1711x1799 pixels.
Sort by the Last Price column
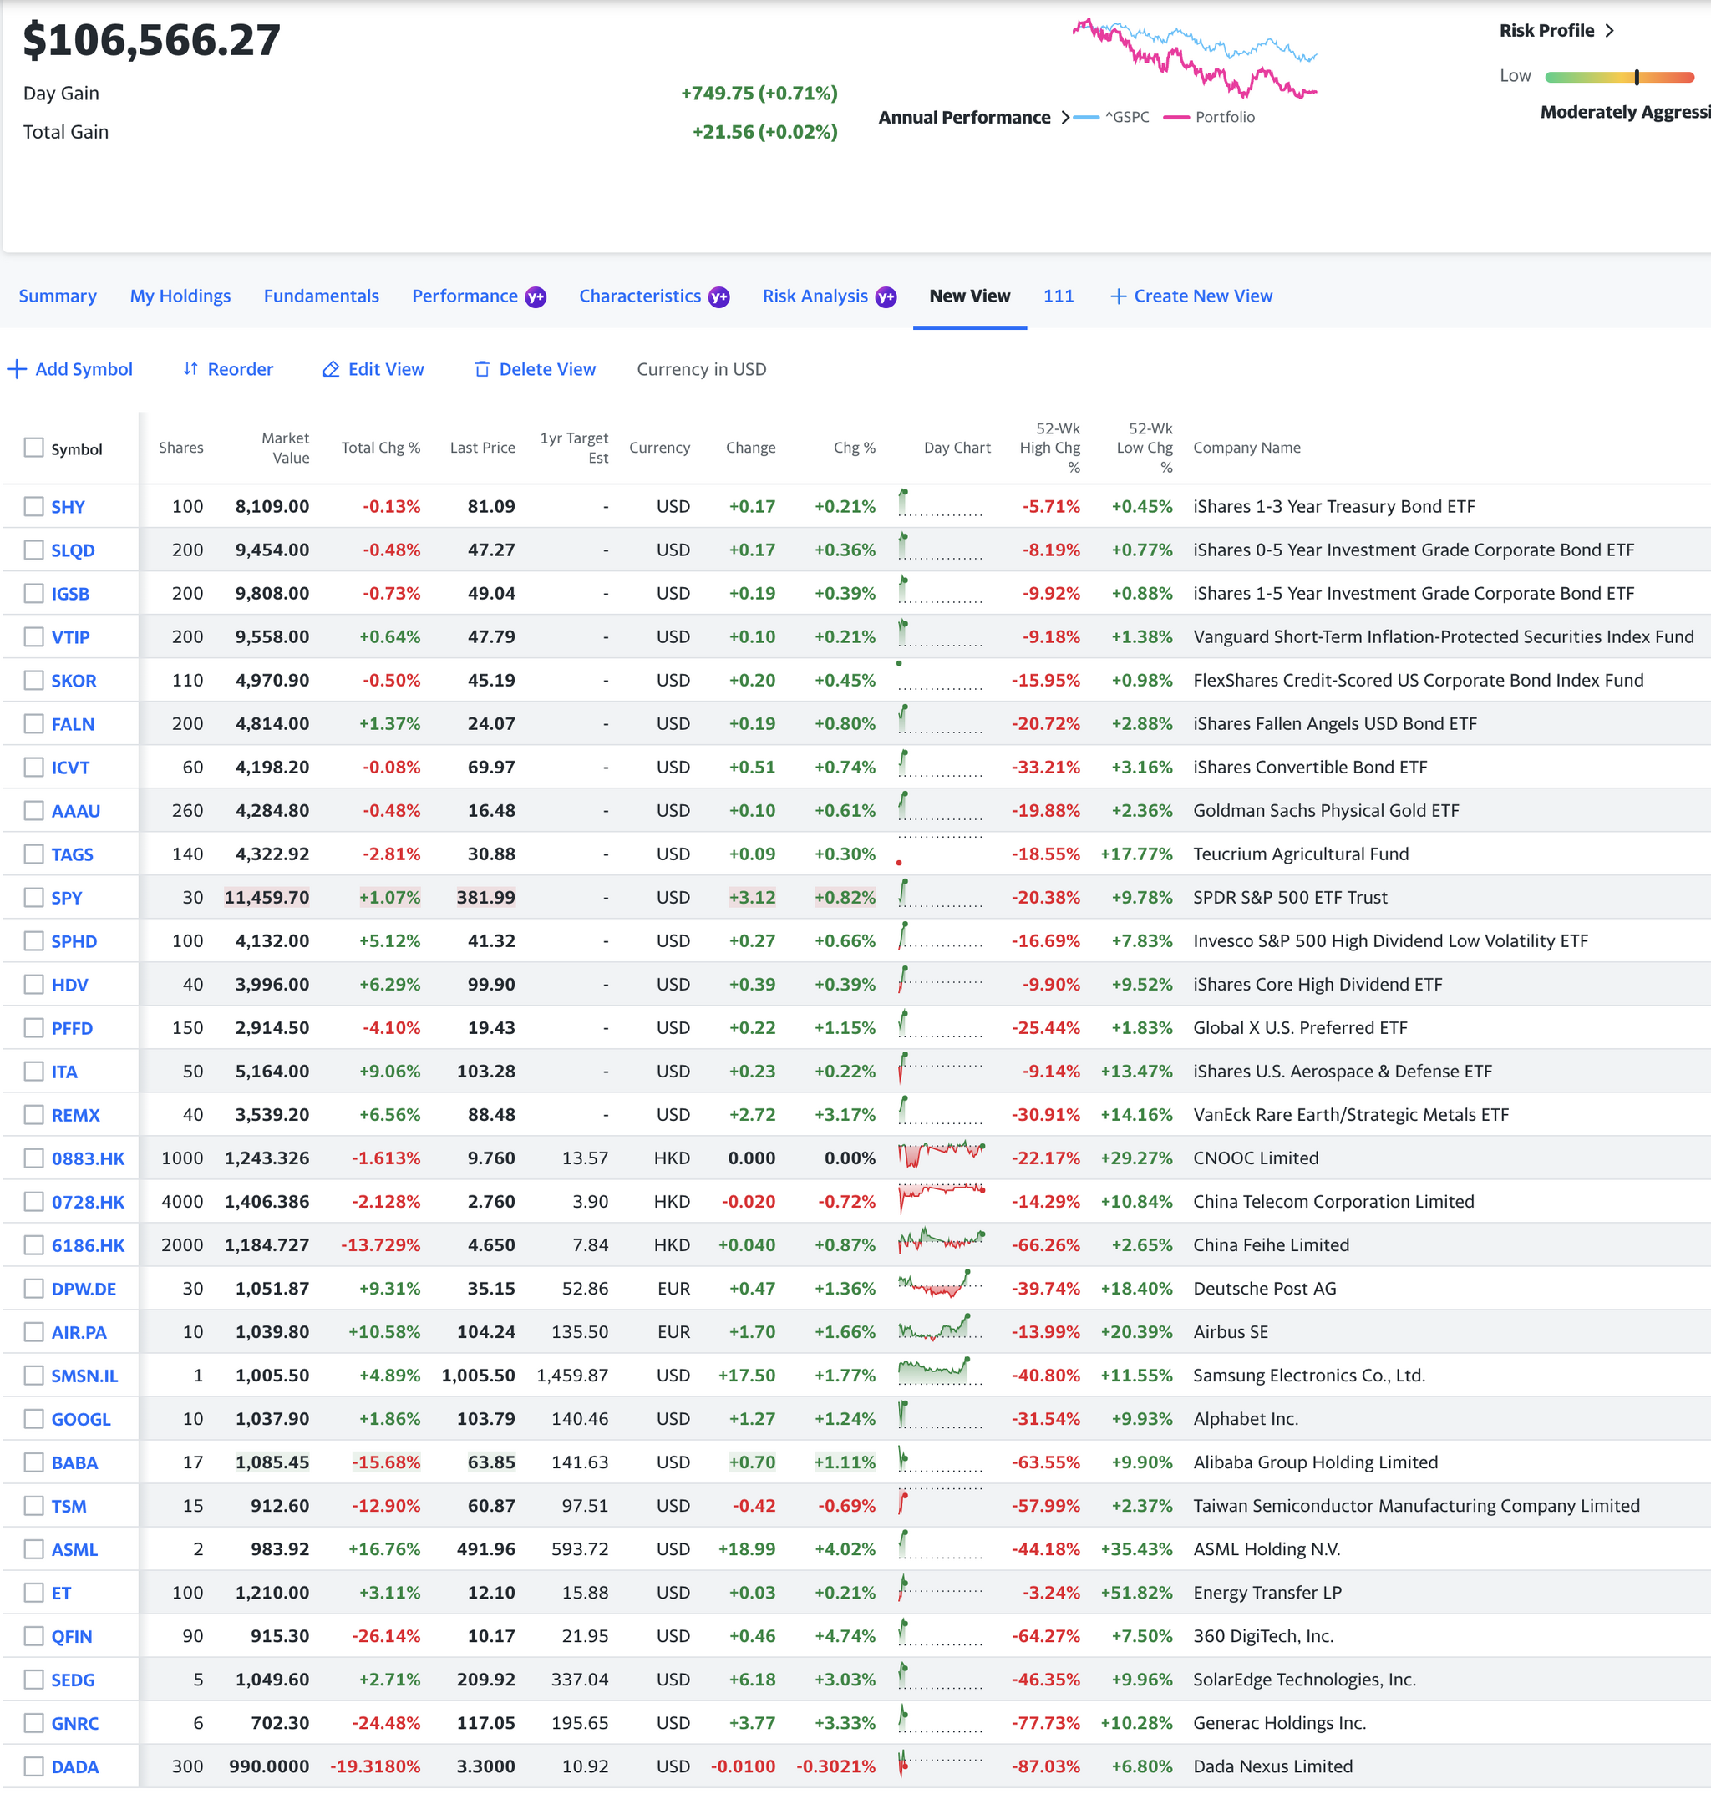point(483,448)
